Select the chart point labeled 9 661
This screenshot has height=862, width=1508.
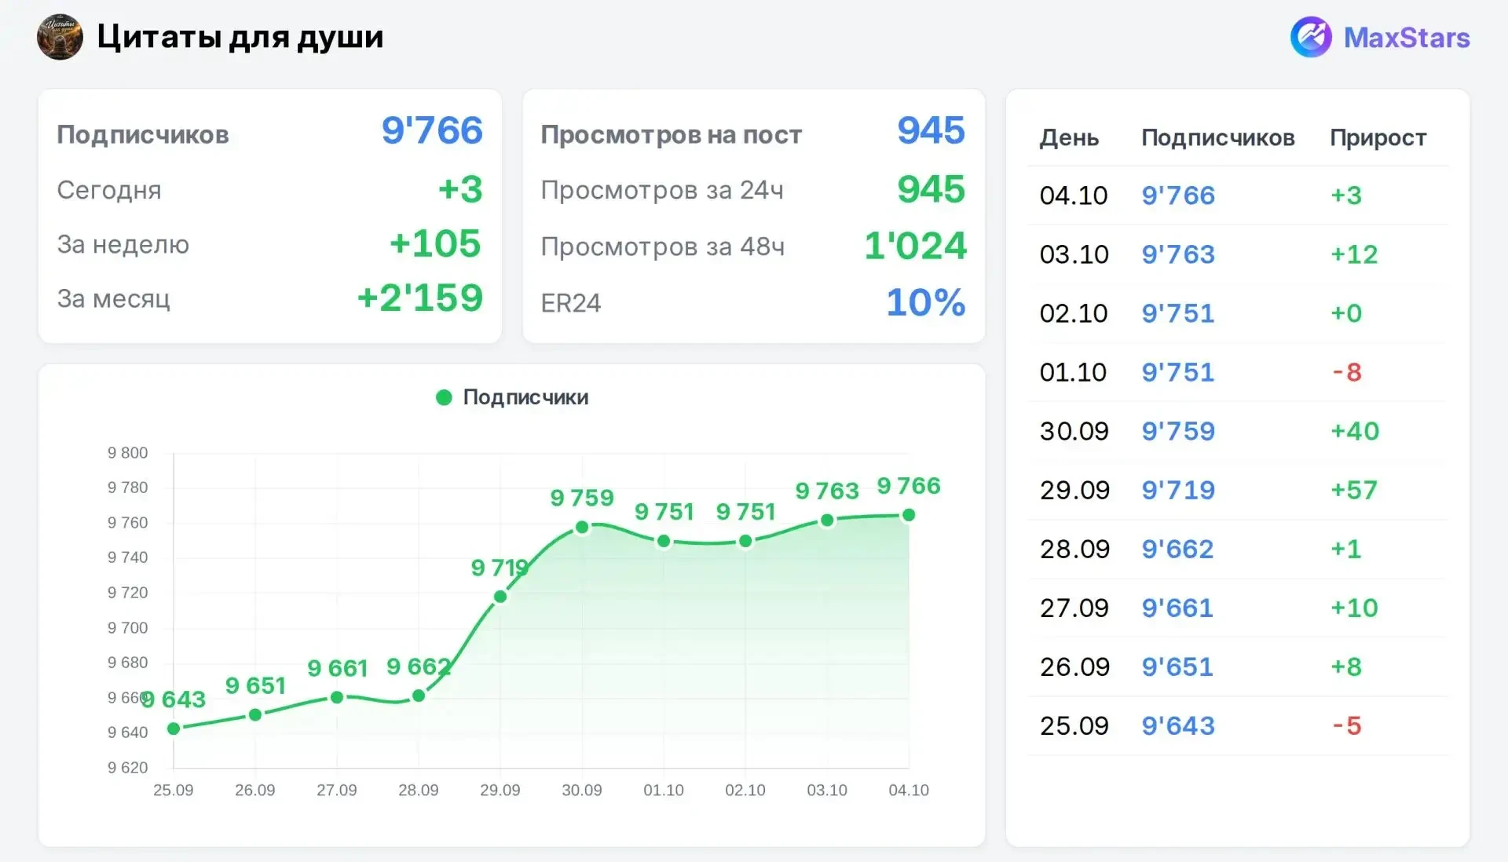click(337, 697)
